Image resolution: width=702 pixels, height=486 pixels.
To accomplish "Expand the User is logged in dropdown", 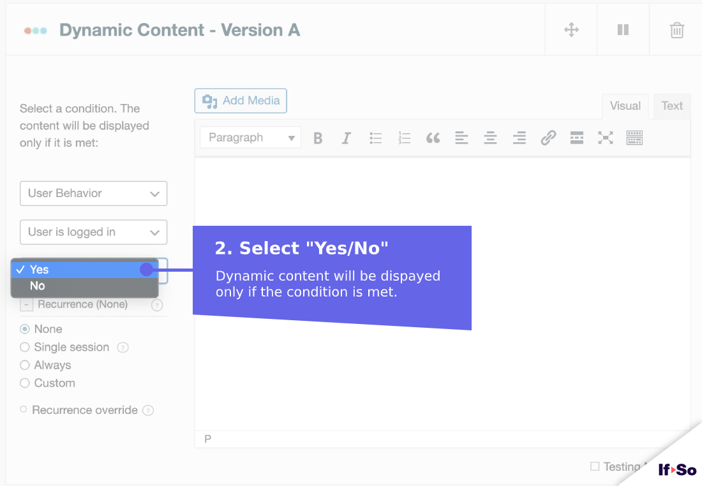I will pos(93,232).
